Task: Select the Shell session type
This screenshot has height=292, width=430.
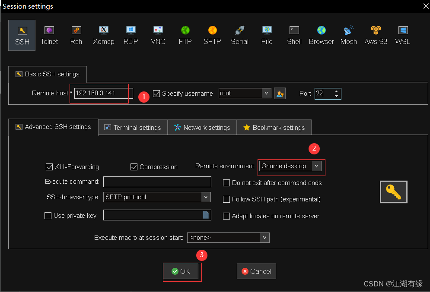Action: [x=294, y=35]
